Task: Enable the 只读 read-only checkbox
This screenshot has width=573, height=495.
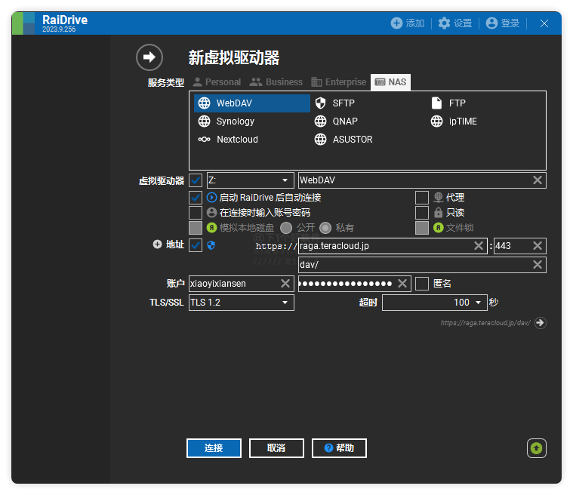Action: pos(422,213)
